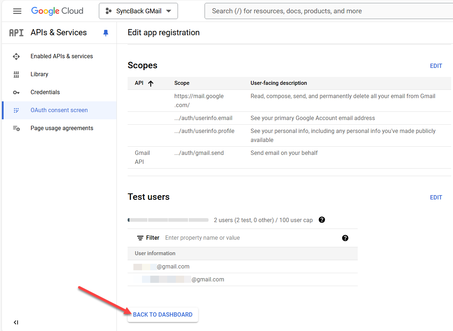Select the https://mail.google.com/ scope cell
This screenshot has height=331, width=453.
pos(199,101)
